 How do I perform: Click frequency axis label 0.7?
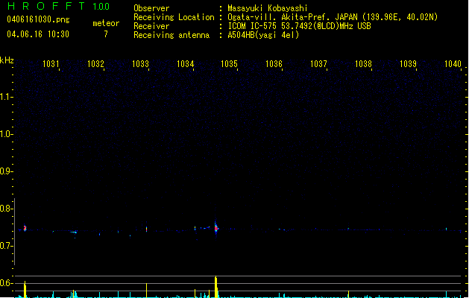tap(6, 246)
